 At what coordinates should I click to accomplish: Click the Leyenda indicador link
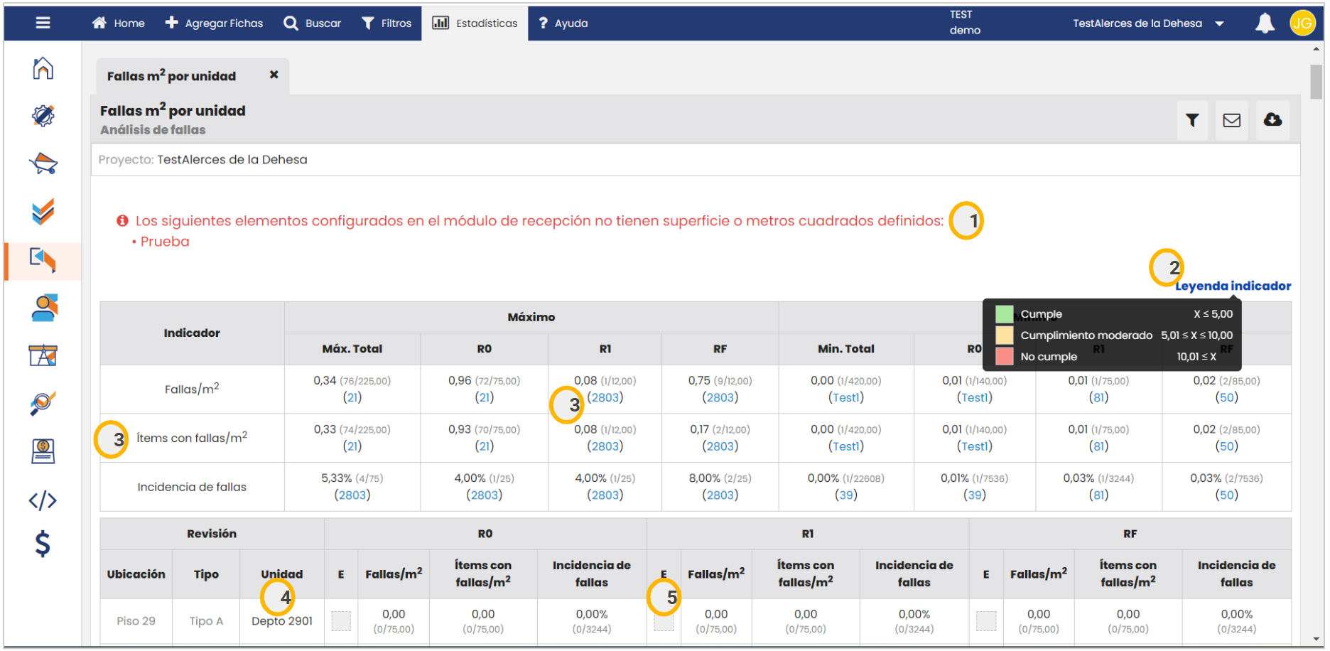coord(1233,286)
